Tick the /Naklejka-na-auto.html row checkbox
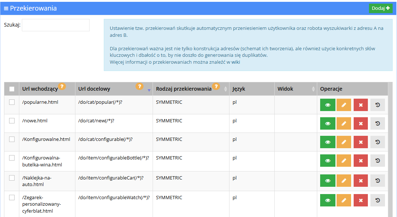 coord(12,178)
